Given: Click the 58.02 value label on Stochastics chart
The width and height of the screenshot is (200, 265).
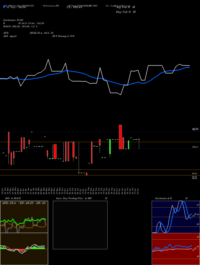Looking at the screenshot, I should coord(194,215).
